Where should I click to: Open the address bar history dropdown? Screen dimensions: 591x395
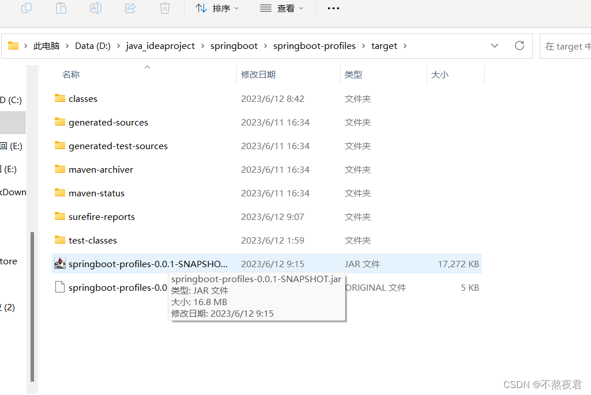495,46
